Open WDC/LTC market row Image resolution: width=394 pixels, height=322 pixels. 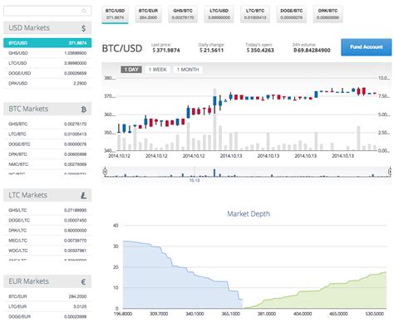click(47, 251)
